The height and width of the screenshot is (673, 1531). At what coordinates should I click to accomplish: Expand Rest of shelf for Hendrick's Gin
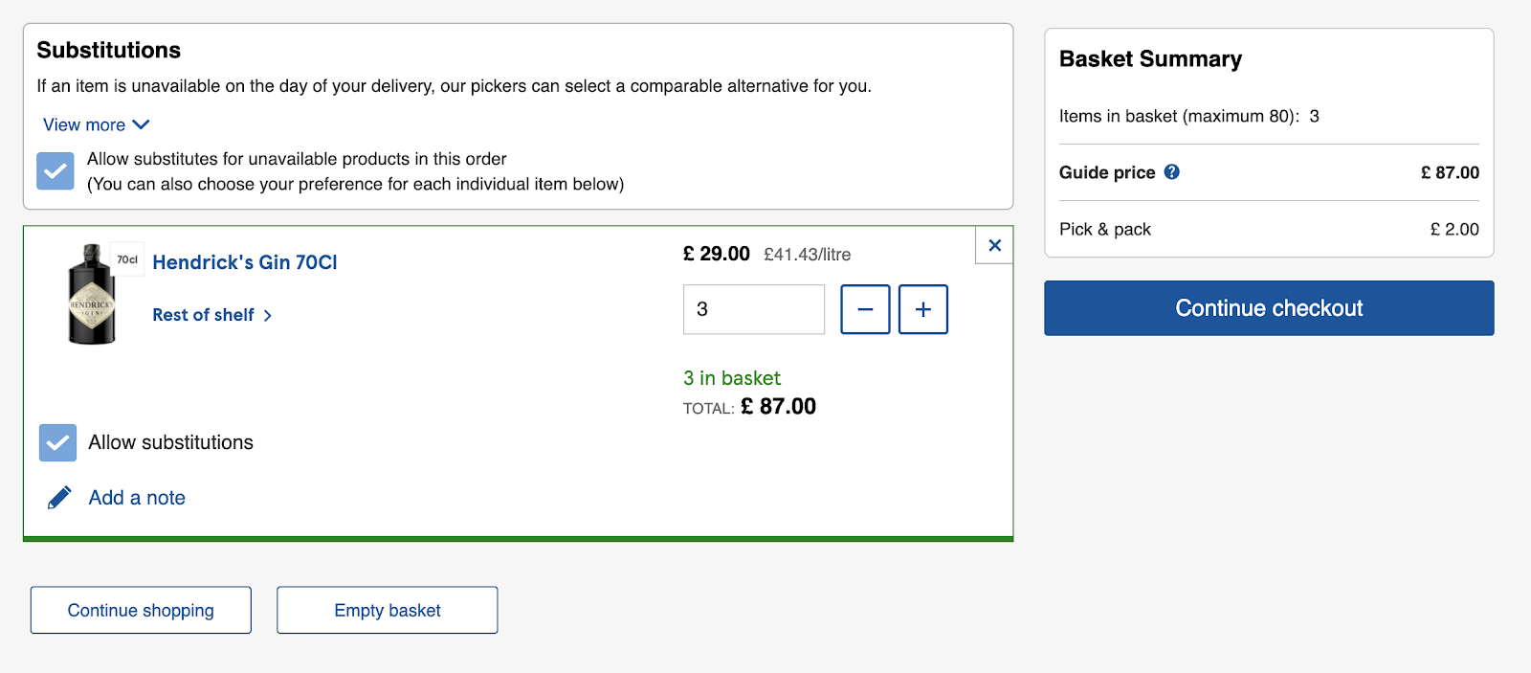(x=204, y=315)
